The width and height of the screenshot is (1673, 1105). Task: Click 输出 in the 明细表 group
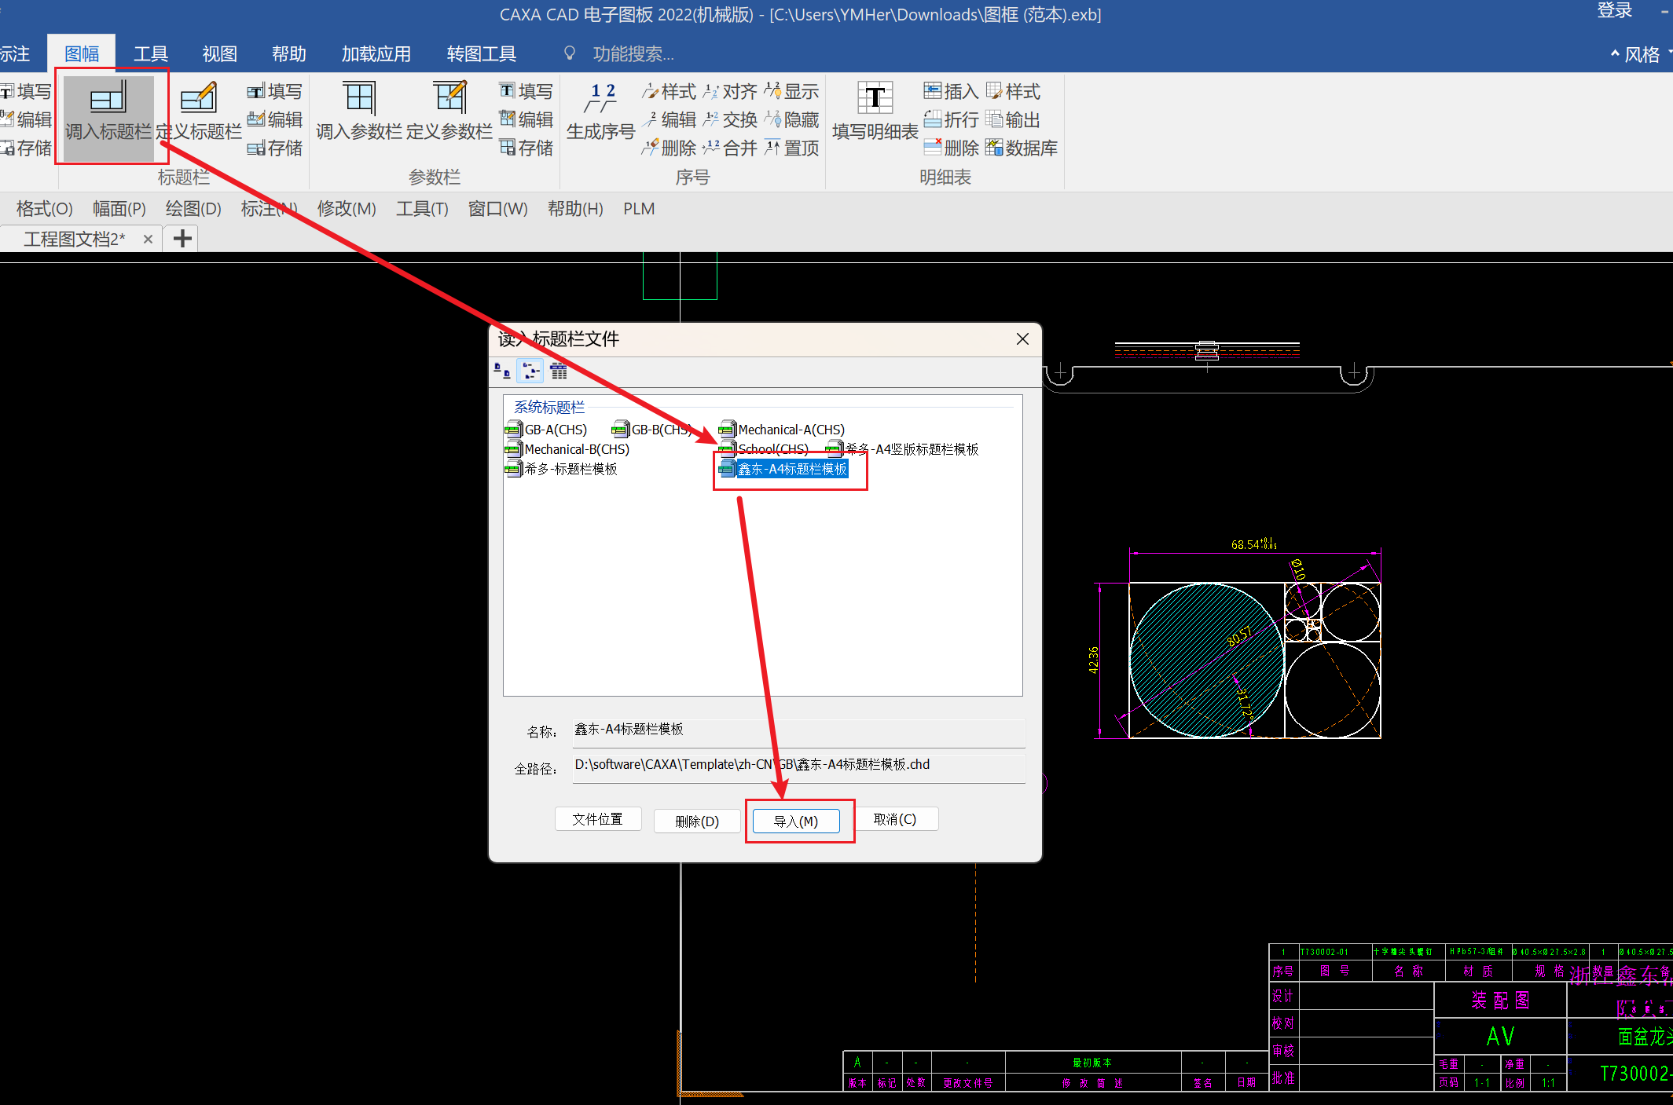(x=1013, y=119)
